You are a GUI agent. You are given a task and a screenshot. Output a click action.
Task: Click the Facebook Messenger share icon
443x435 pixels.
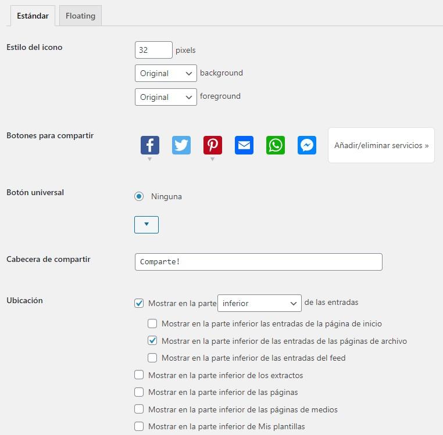click(307, 145)
